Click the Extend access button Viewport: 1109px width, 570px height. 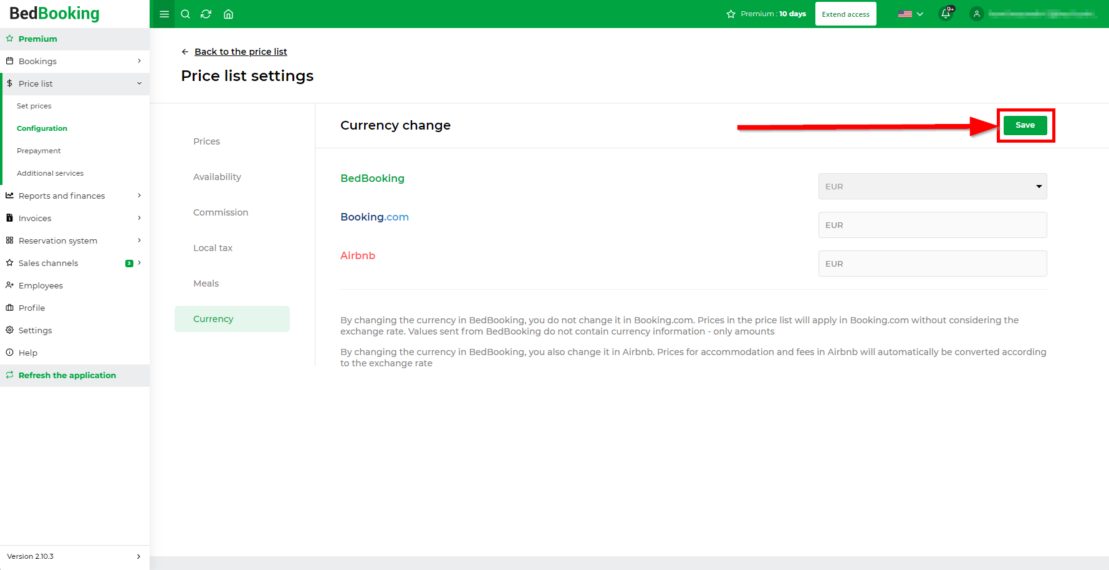tap(845, 14)
